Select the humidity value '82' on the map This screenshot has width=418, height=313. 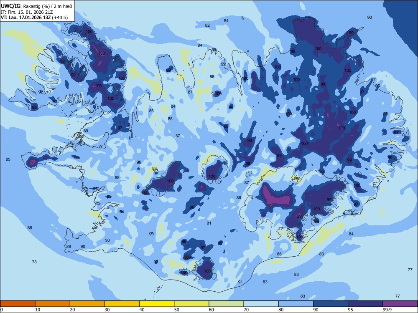[207, 25]
